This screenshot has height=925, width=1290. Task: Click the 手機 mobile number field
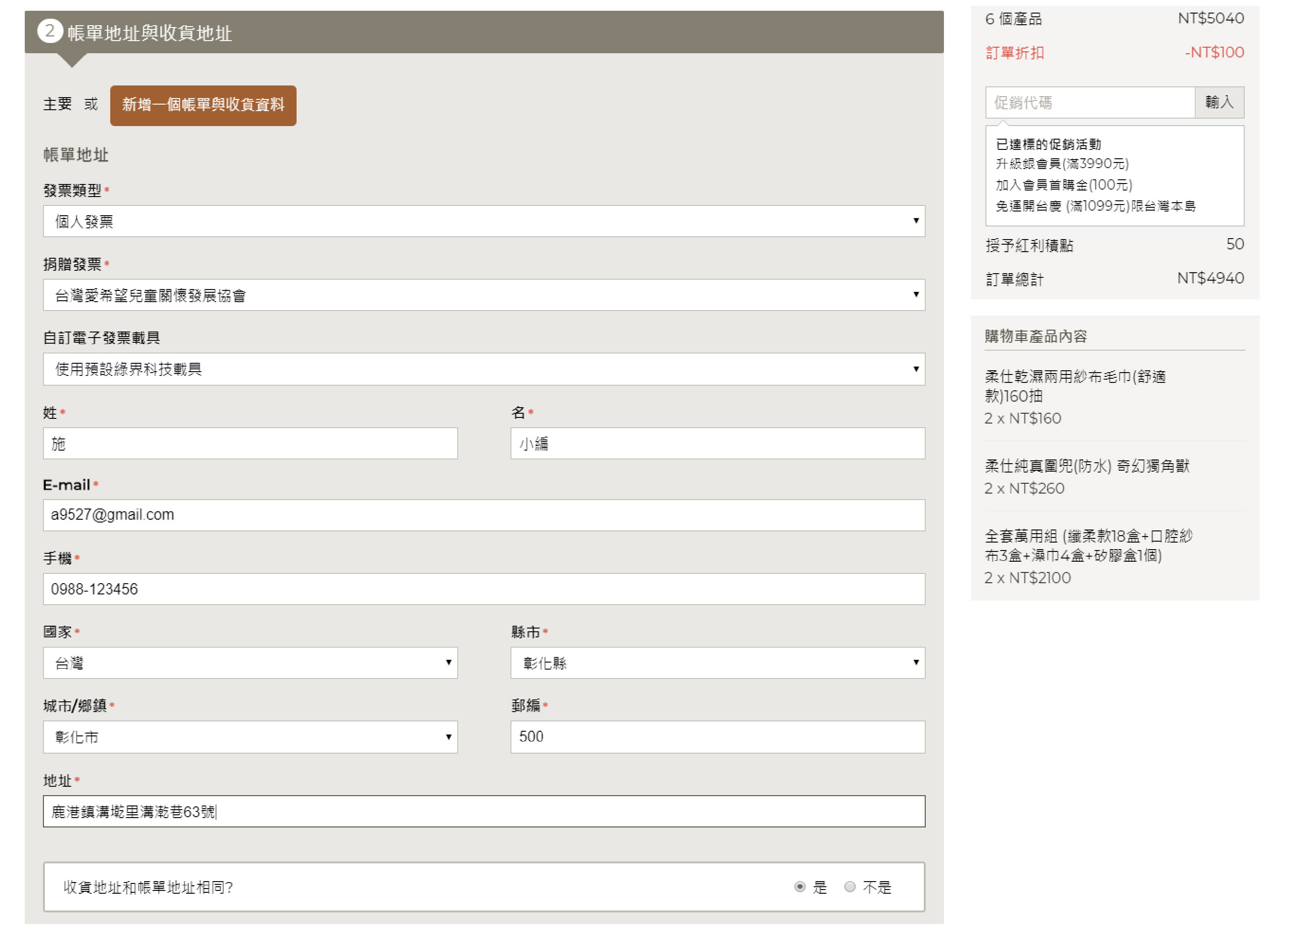coord(483,589)
